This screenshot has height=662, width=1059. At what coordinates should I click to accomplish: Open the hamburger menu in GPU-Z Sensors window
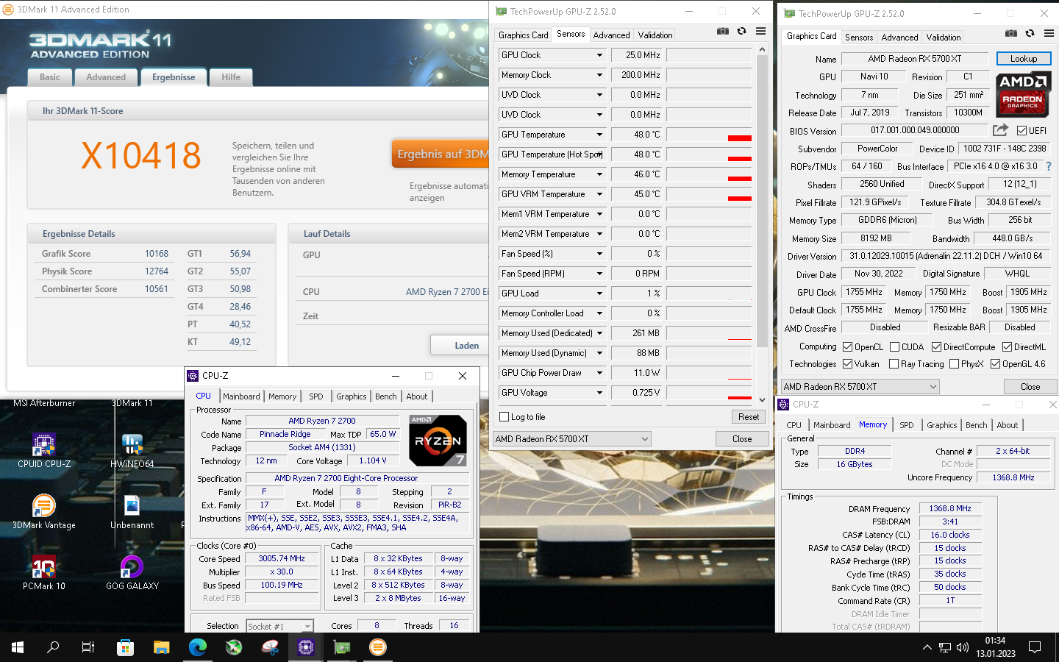click(x=760, y=32)
